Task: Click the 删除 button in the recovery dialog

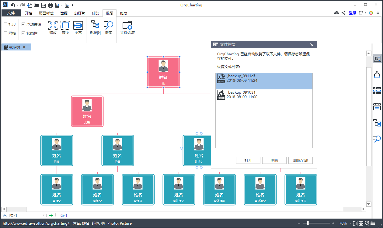Action: [274, 161]
